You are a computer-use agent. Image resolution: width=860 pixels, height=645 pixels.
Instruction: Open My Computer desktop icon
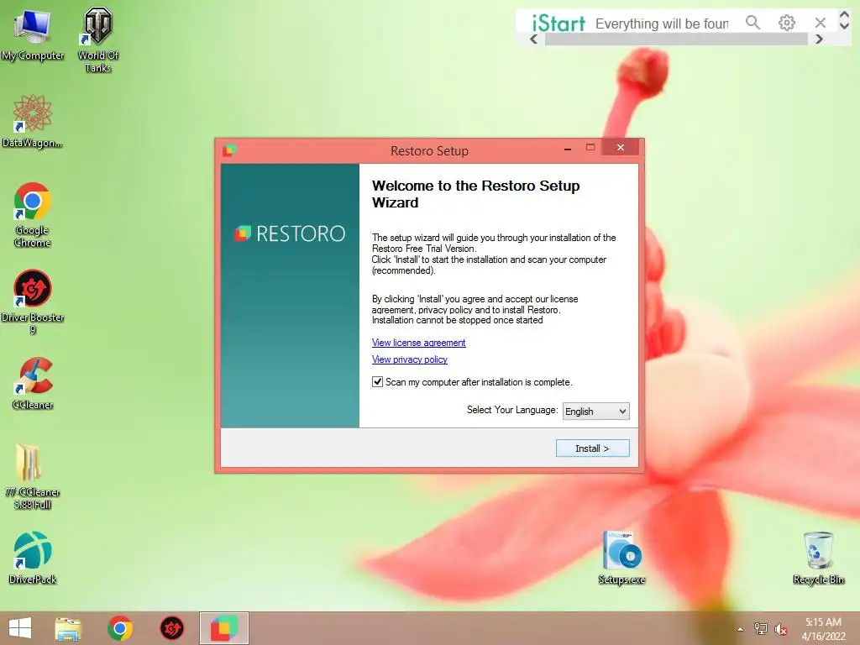(x=33, y=35)
